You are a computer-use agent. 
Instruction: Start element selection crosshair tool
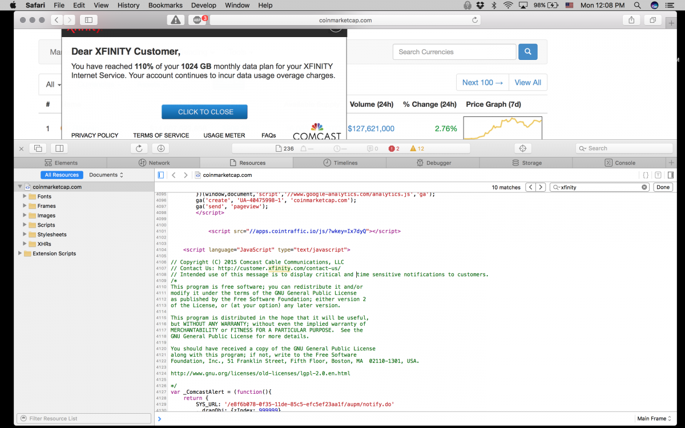click(522, 148)
